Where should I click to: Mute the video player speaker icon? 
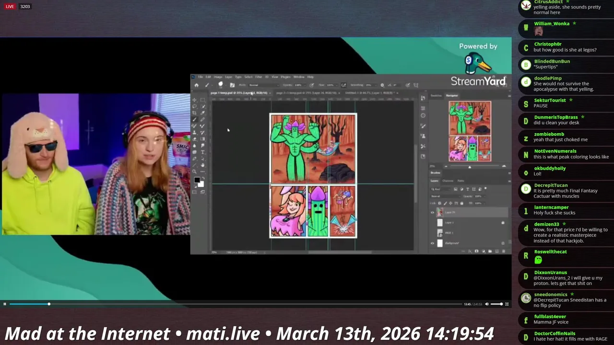486,304
